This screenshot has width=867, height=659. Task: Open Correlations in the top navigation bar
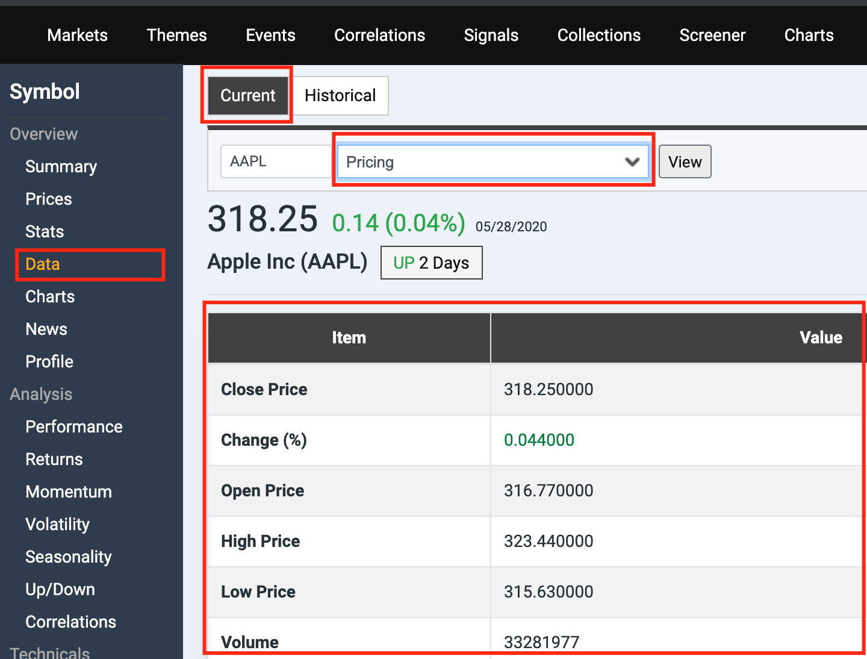(x=379, y=35)
